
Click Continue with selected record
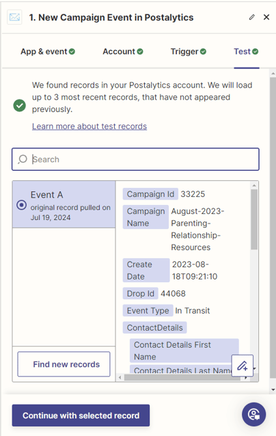[81, 415]
